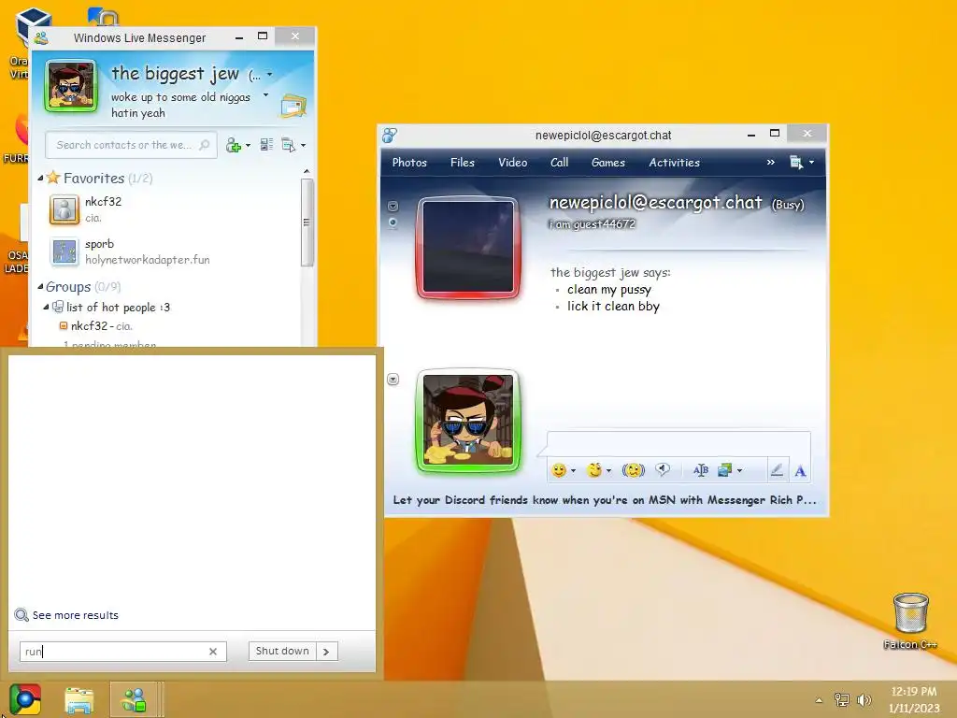The image size is (957, 718).
Task: Click busy status icon next to nkcf32
Action: (x=64, y=326)
